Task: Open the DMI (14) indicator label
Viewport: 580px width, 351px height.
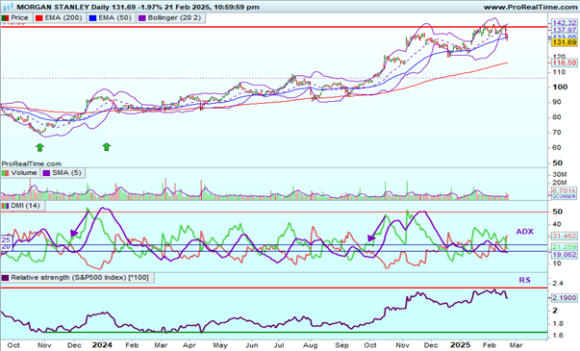Action: (25, 205)
